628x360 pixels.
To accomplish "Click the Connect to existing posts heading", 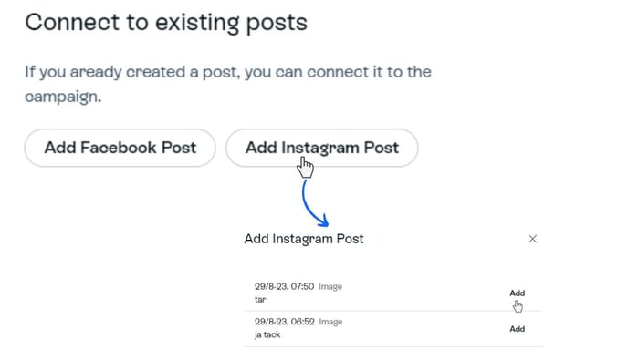I will click(x=166, y=22).
